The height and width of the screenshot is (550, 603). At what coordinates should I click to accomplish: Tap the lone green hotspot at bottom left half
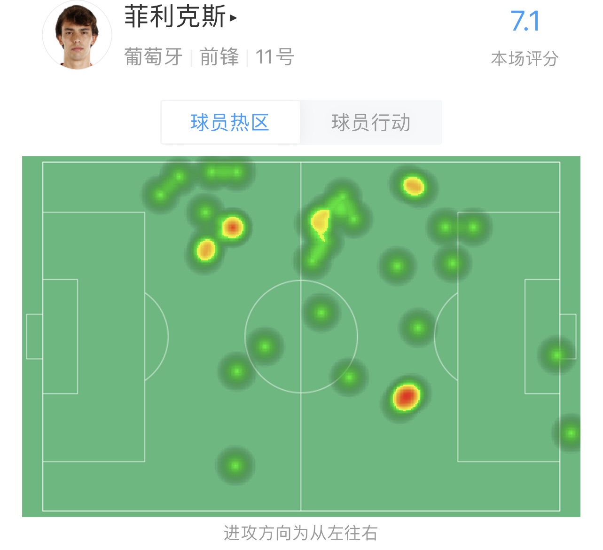235,466
